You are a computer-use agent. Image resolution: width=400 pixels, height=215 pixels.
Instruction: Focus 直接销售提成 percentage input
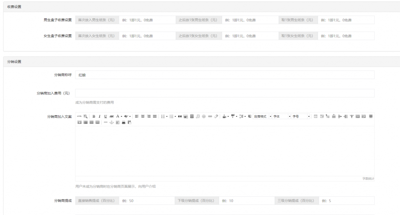point(147,201)
